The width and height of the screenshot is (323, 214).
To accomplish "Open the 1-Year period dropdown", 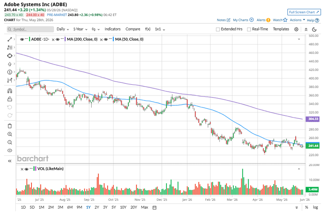I will [x=80, y=29].
